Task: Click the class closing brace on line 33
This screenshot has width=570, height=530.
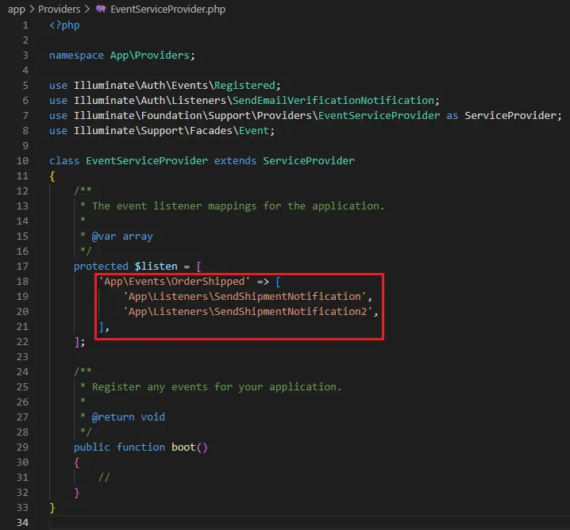Action: point(52,508)
